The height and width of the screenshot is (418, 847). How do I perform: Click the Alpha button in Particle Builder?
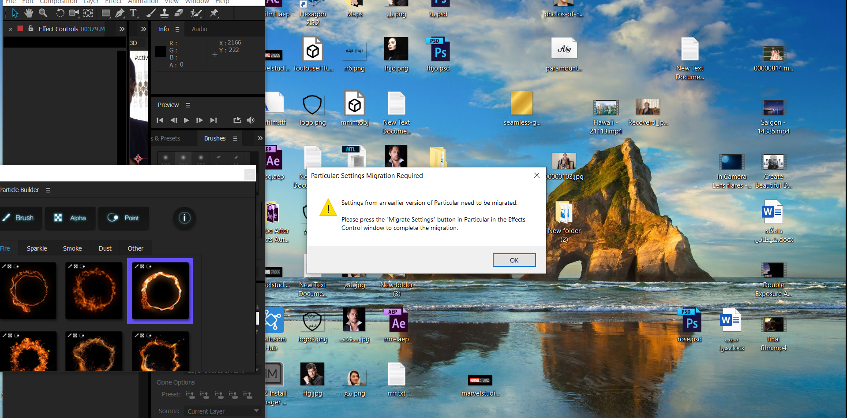tap(70, 218)
